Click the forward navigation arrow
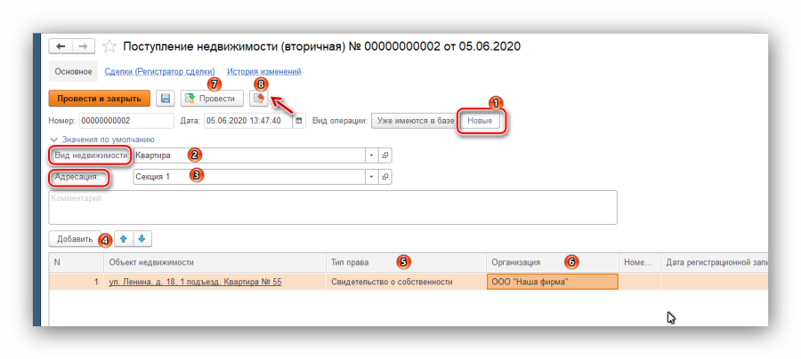The width and height of the screenshot is (801, 359). [83, 46]
